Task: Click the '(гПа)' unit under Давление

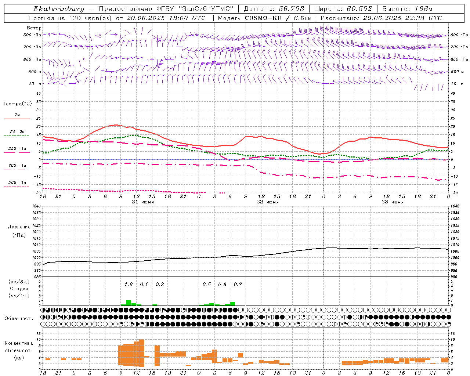Action: (19, 235)
